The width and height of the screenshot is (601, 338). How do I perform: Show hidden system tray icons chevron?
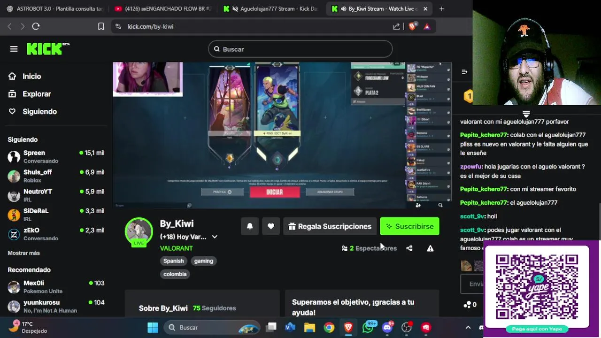tap(468, 327)
